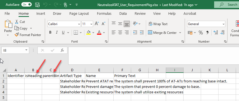Click the Increase Decimal icon
The image size is (239, 101).
click(x=216, y=32)
